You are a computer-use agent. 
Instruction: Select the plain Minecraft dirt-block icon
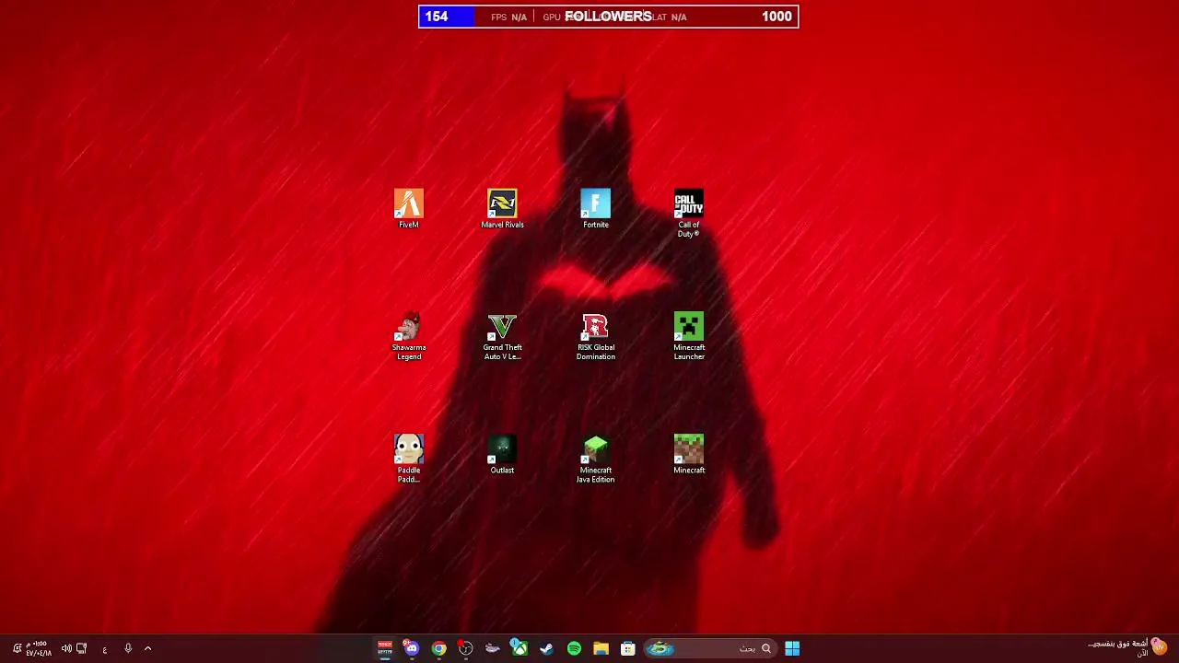tap(689, 455)
